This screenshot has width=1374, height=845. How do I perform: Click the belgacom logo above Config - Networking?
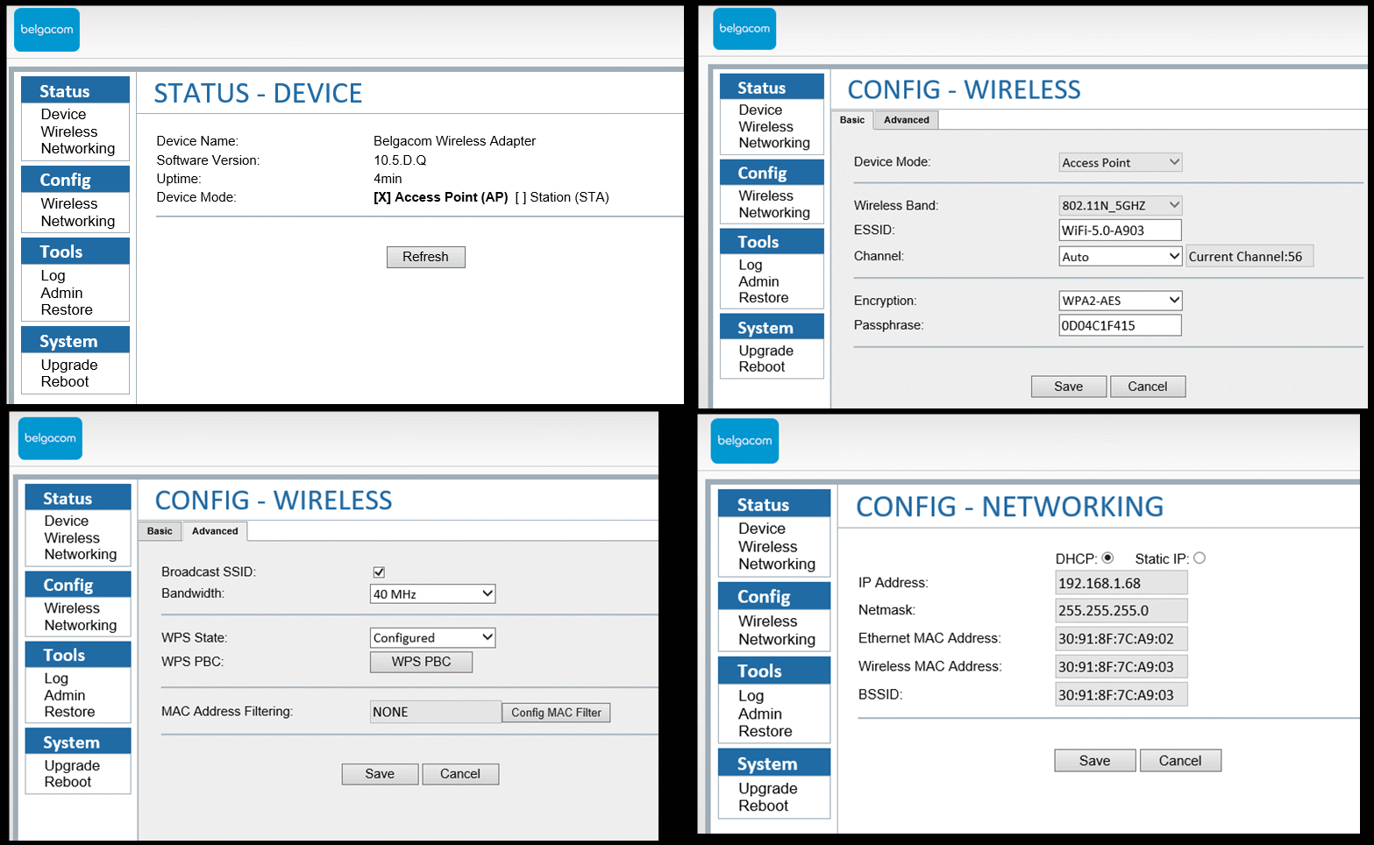coord(744,441)
